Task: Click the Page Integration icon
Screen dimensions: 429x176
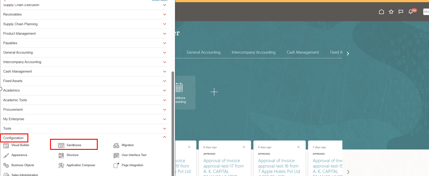Action: pyautogui.click(x=116, y=165)
